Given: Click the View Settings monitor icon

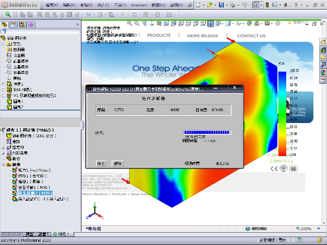Looking at the screenshot, I should (x=267, y=24).
